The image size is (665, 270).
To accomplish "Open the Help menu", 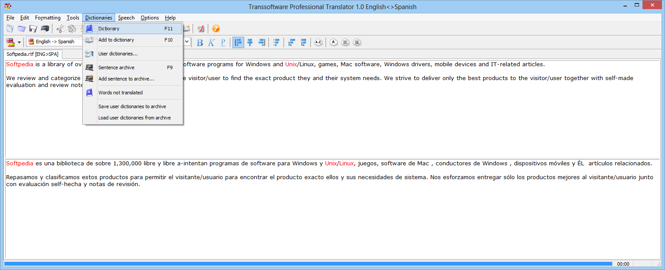I will pyautogui.click(x=170, y=18).
